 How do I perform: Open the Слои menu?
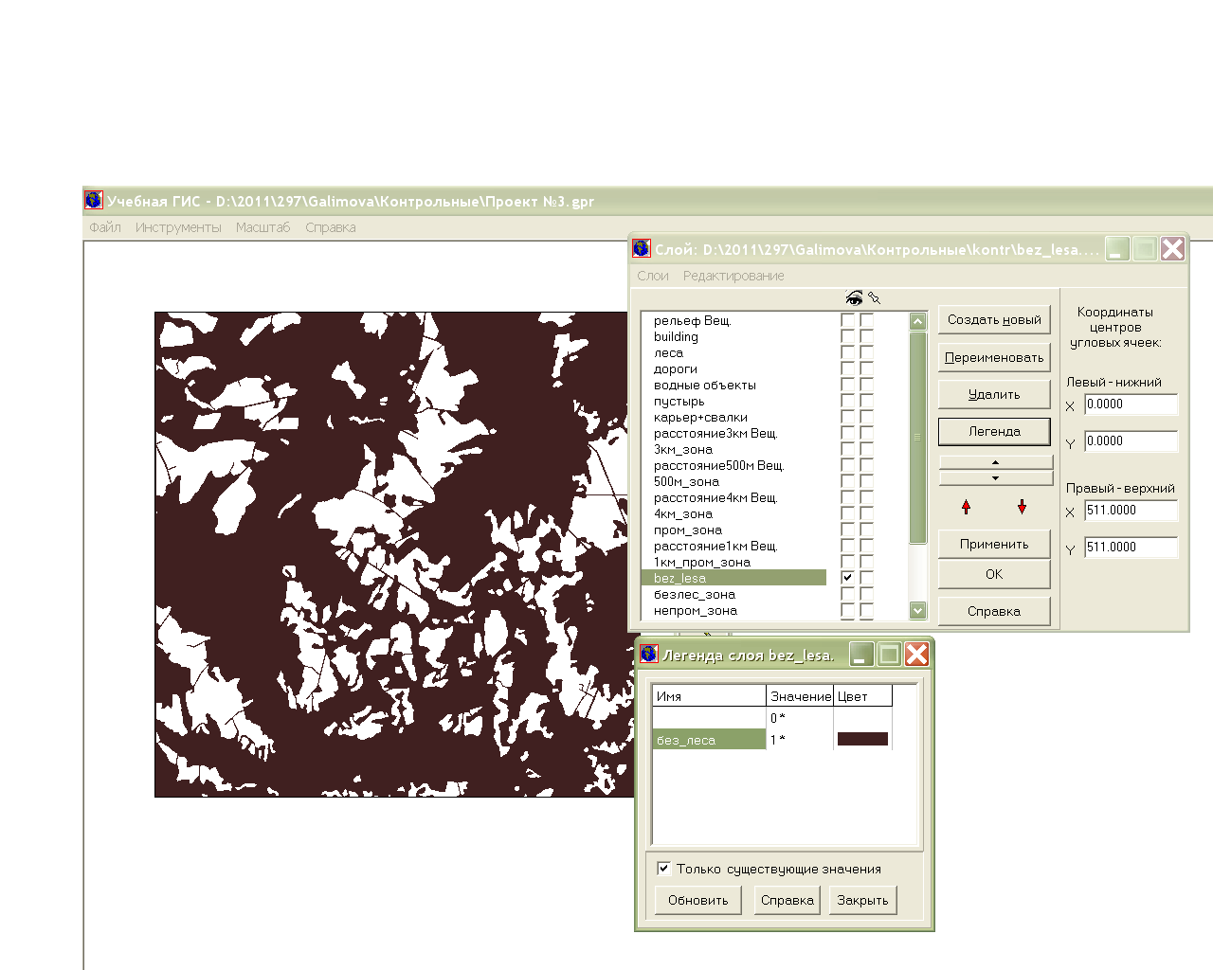(x=653, y=276)
